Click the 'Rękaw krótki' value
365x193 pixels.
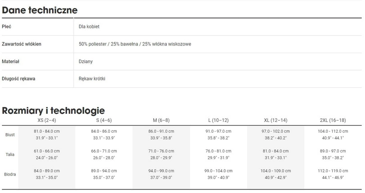(x=92, y=79)
